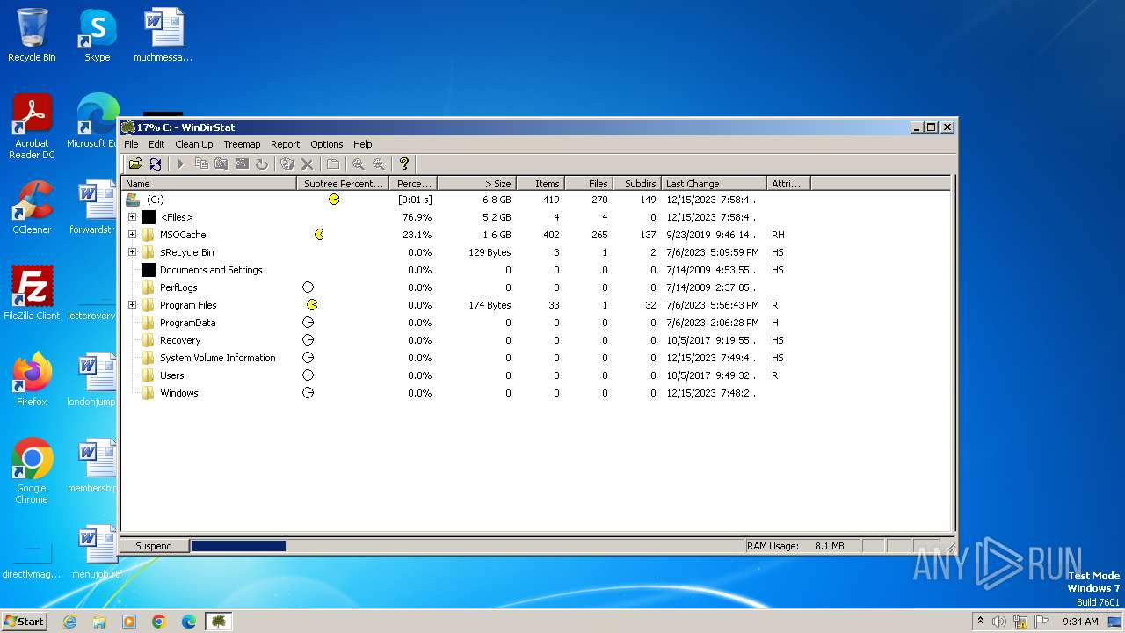The height and width of the screenshot is (633, 1125).
Task: Click the Expand (play arrow) toolbar icon
Action: pyautogui.click(x=181, y=164)
